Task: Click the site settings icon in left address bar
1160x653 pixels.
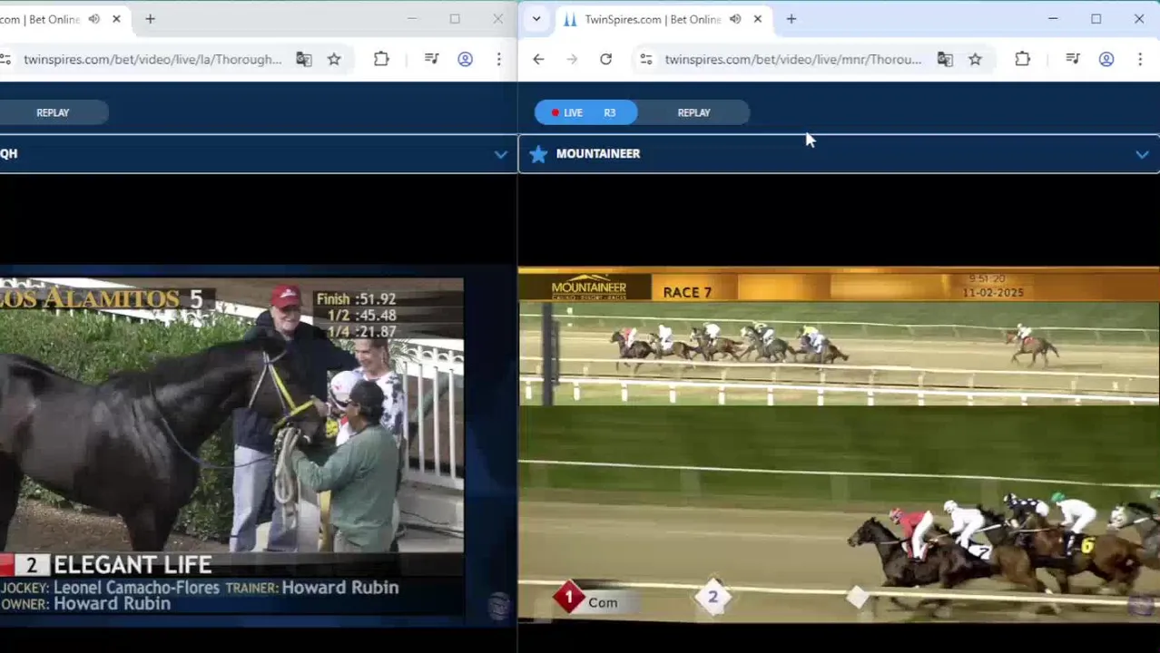Action: click(5, 59)
